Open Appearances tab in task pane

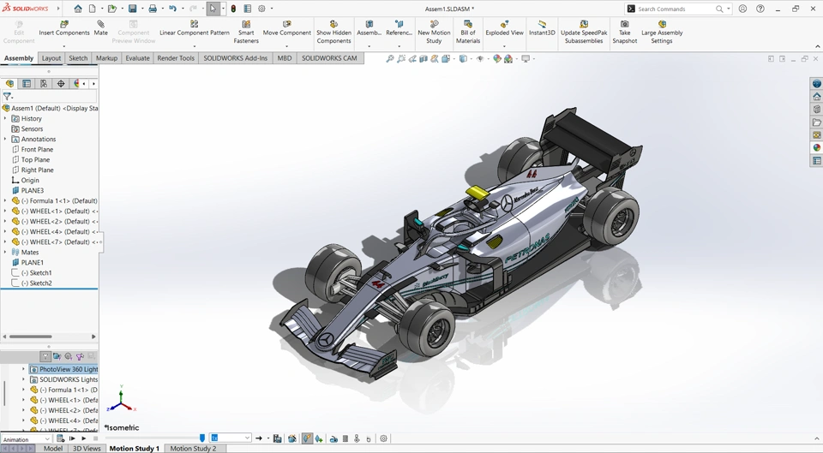816,148
